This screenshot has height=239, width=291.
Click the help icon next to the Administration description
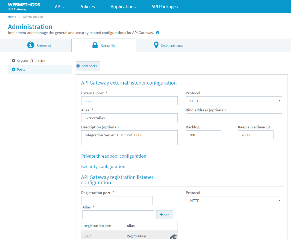[157, 33]
